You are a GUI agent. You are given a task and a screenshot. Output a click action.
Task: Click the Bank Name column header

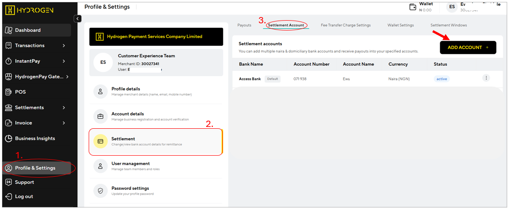point(251,64)
